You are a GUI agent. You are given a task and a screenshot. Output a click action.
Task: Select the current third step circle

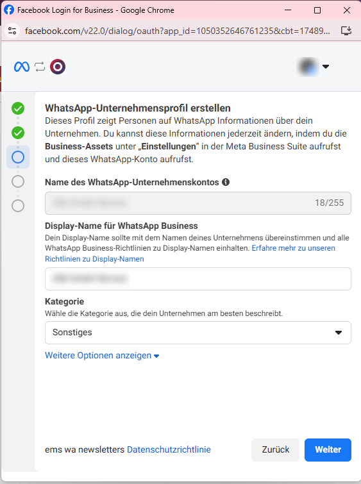(x=18, y=157)
